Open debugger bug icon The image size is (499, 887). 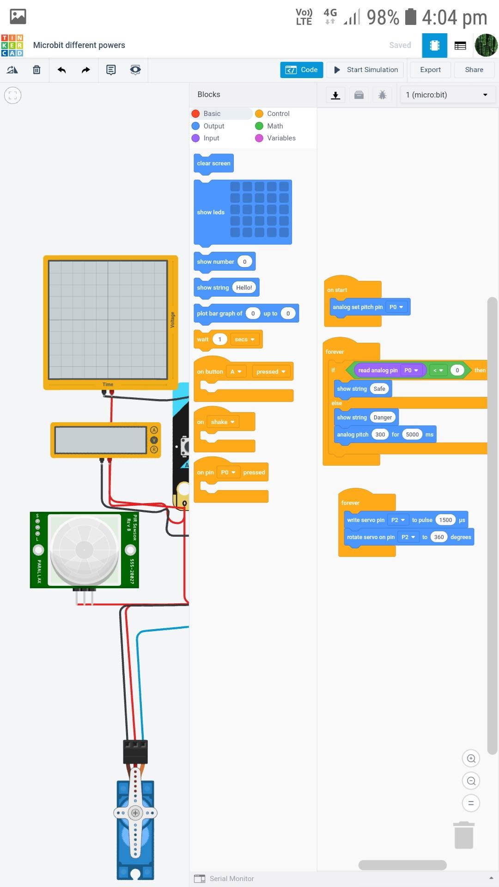pos(382,95)
